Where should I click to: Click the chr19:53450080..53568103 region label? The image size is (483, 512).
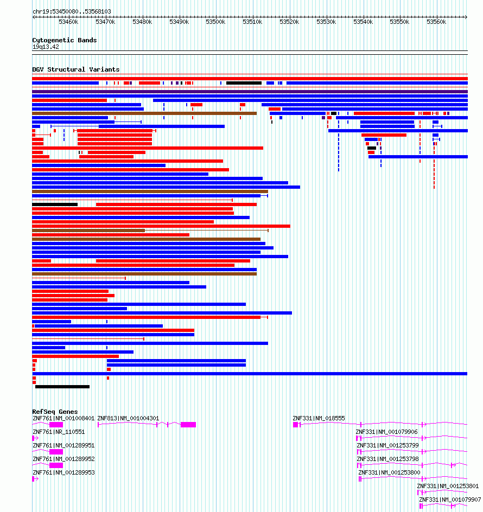(72, 11)
